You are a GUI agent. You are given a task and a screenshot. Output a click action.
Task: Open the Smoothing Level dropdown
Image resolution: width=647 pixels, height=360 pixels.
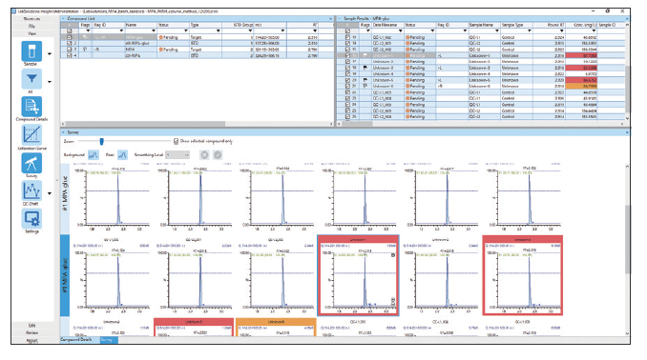coord(177,155)
